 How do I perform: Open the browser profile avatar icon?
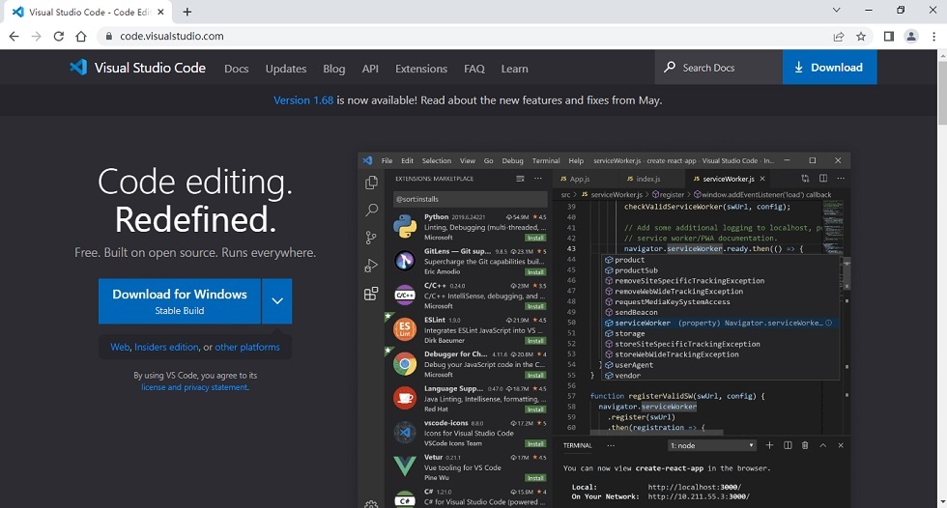911,36
